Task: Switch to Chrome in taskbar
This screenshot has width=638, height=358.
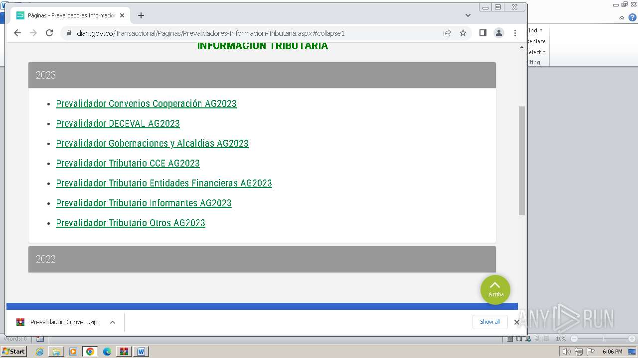Action: [x=90, y=352]
